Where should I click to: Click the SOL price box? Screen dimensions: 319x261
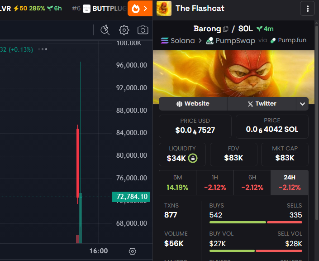coord(272,126)
